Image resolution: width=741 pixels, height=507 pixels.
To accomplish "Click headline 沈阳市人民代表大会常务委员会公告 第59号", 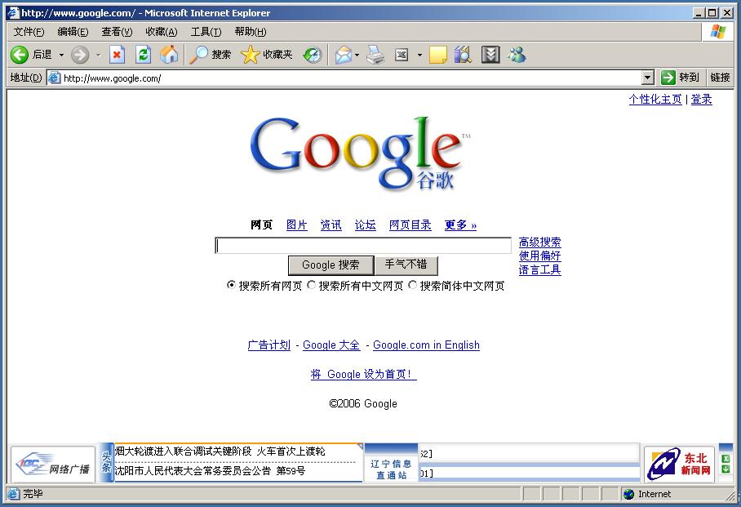I will (x=210, y=471).
